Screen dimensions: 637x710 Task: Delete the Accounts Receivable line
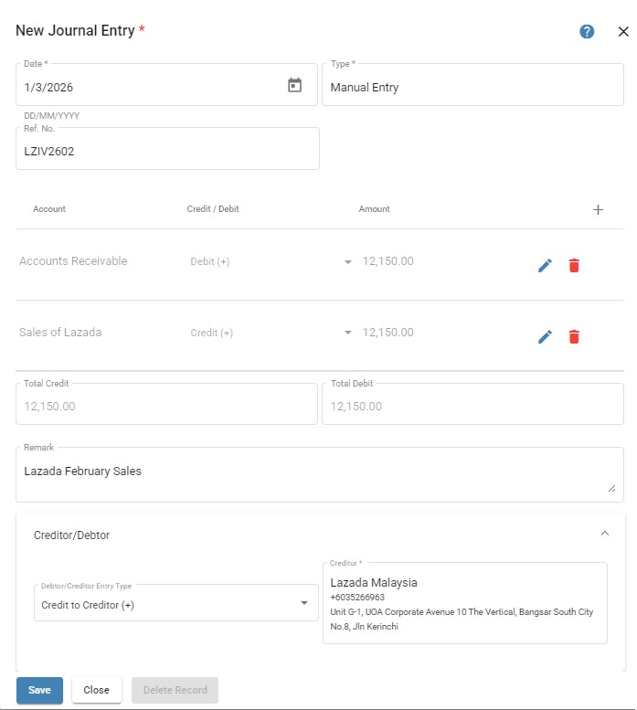click(574, 266)
